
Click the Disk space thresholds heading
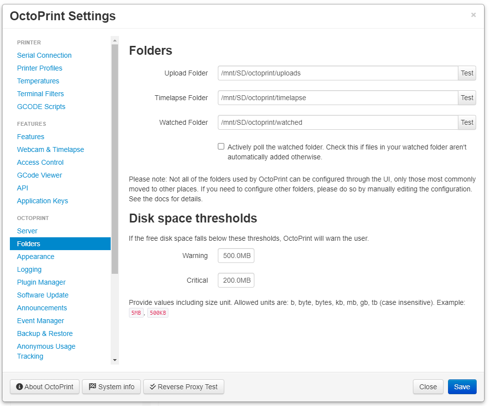coord(193,219)
